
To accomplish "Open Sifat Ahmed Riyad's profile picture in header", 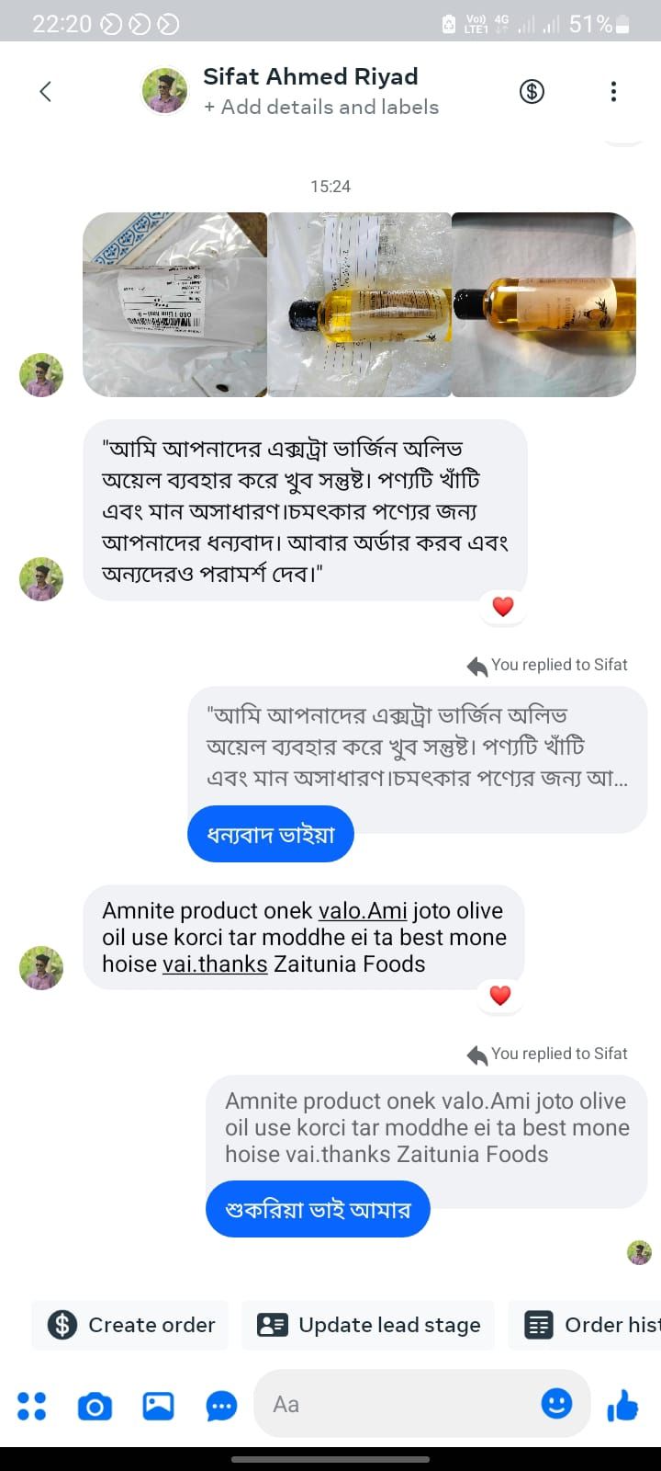I will (x=164, y=90).
